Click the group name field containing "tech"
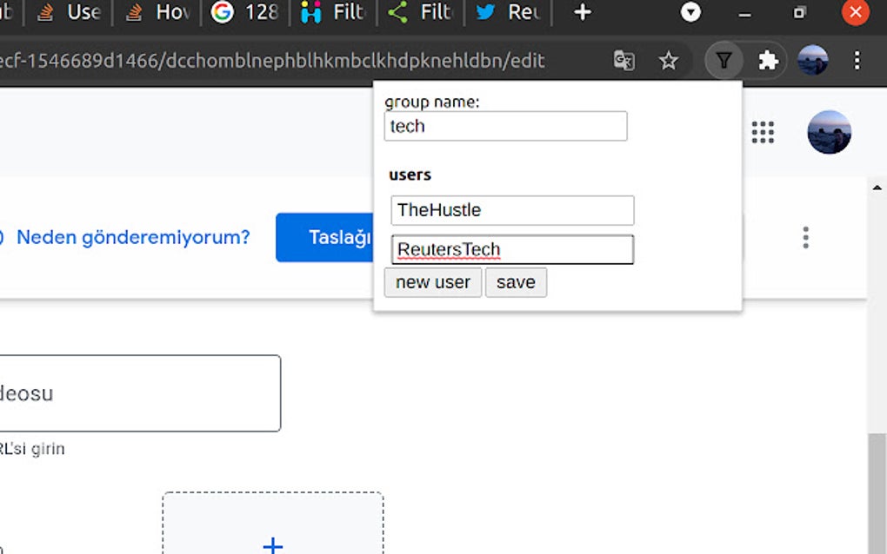The height and width of the screenshot is (554, 887). (x=505, y=126)
